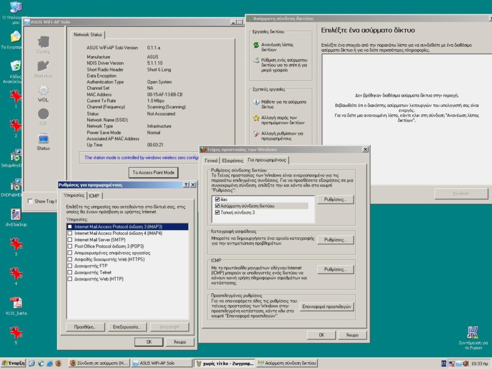Uncheck Τοπική σύνδεση 3 connection
The height and width of the screenshot is (369, 492).
point(217,212)
